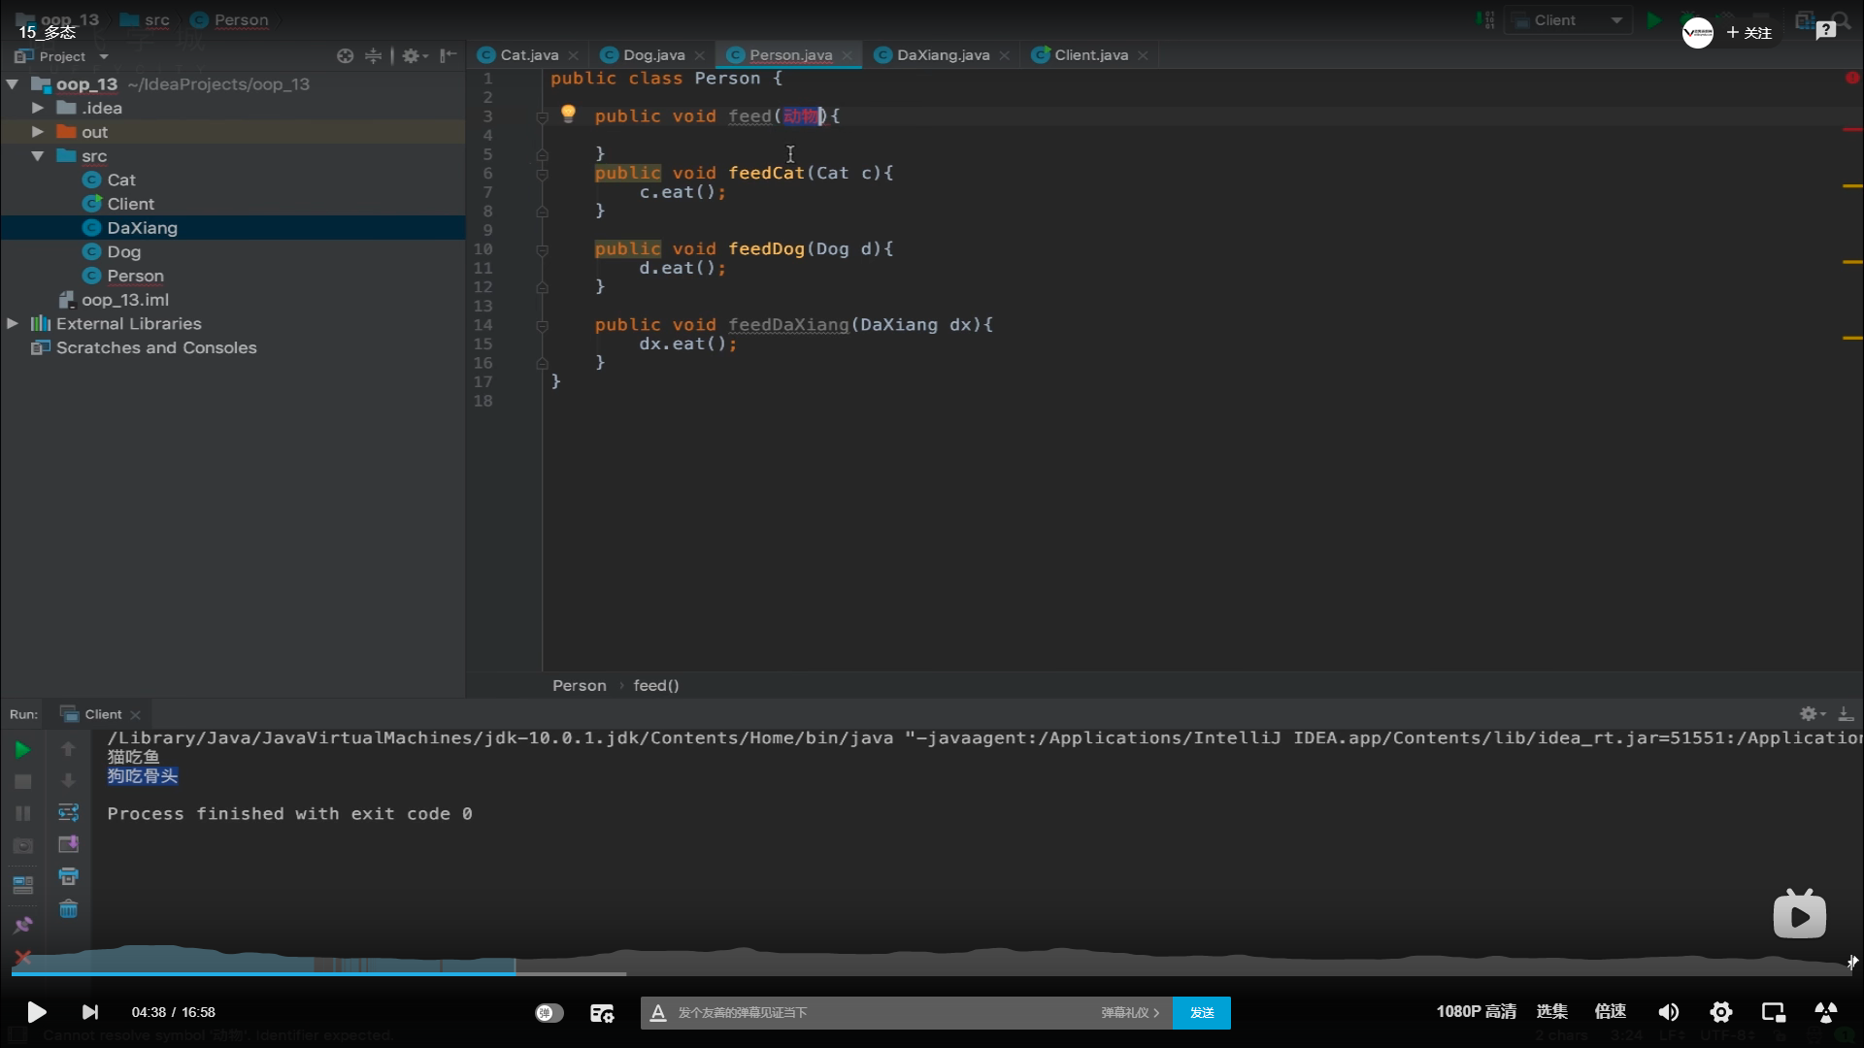This screenshot has height=1048, width=1864.
Task: Click the volume speaker icon
Action: 1668,1012
